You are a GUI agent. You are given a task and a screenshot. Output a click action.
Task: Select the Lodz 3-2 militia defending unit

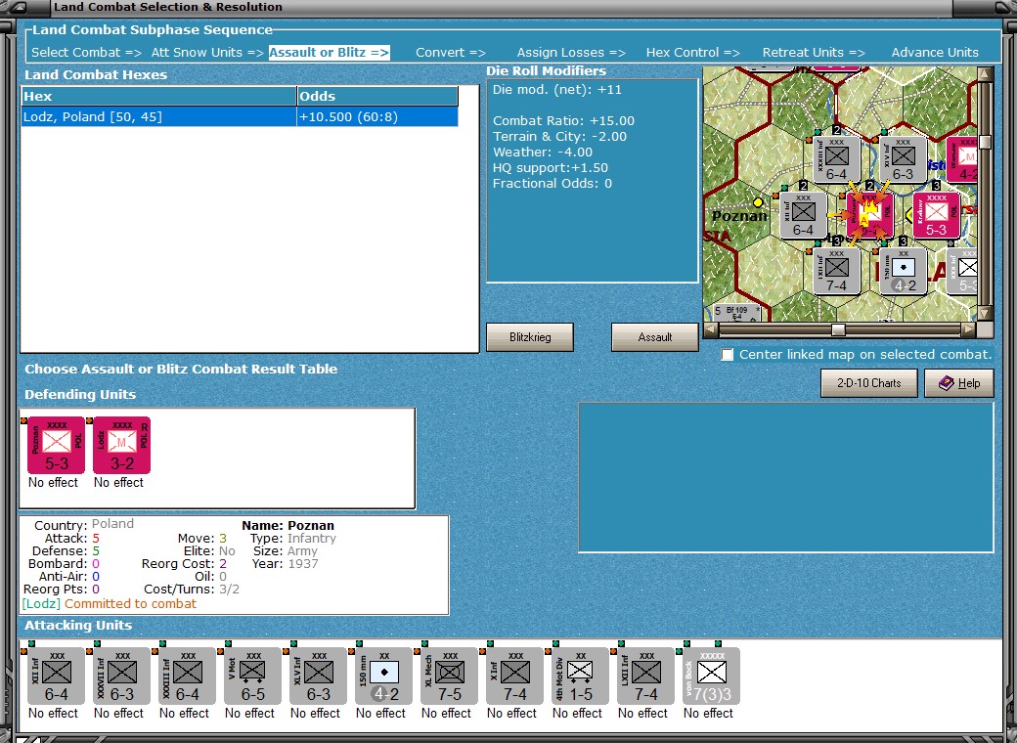tap(122, 446)
